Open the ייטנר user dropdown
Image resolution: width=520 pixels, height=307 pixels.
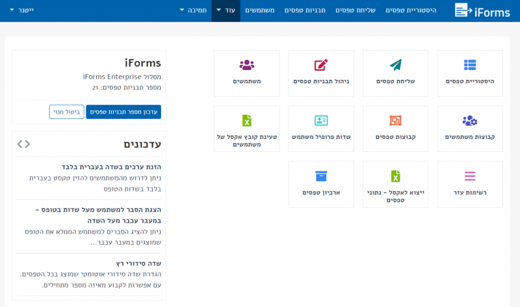(x=22, y=10)
